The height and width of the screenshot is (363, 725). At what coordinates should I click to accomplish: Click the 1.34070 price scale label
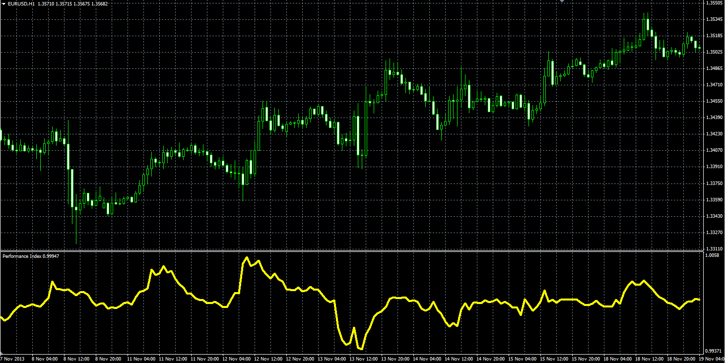[714, 150]
